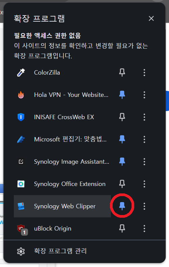This screenshot has height=267, width=169.
Task: Open more options for Synology Web Clipper
Action: pos(144,206)
